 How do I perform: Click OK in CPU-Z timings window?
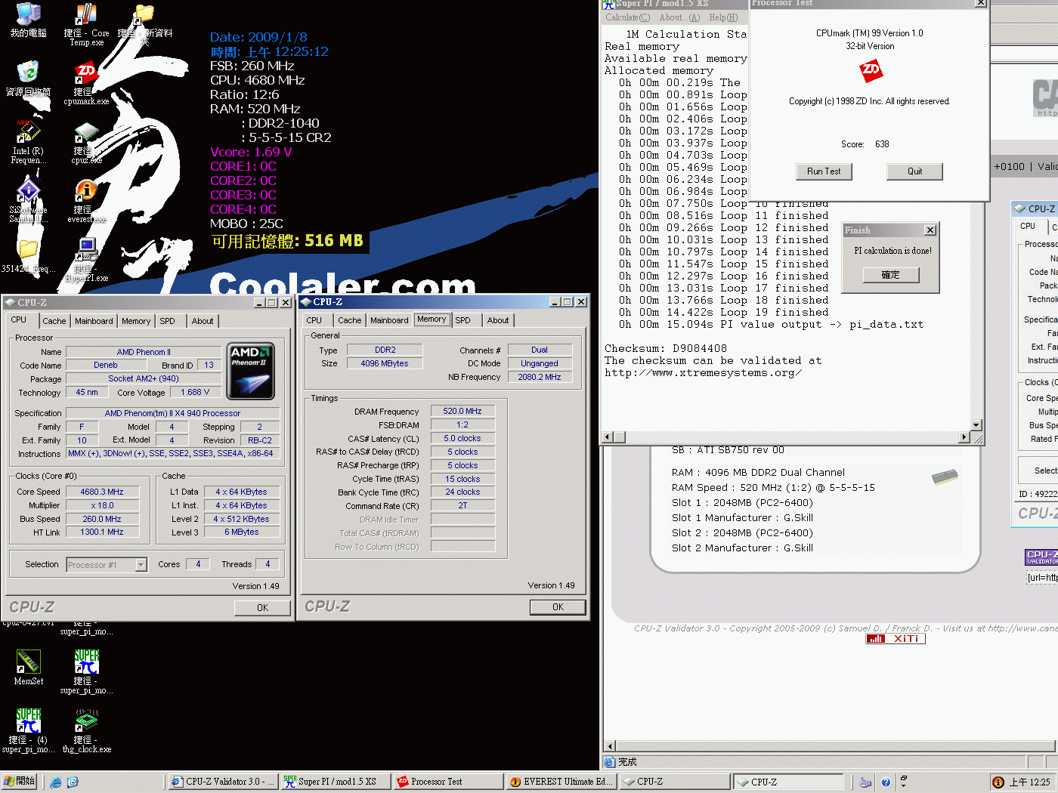(x=558, y=606)
